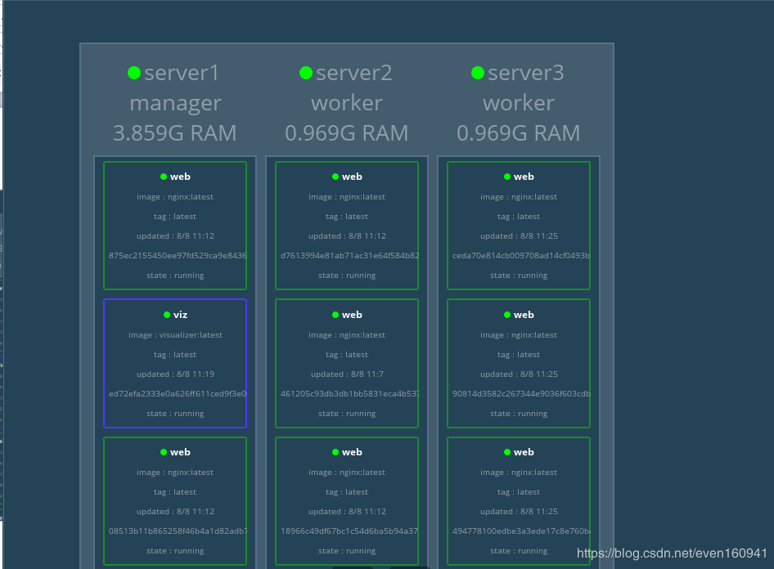Select the viz visualizer:latest container card
The width and height of the screenshot is (774, 569).
(175, 363)
